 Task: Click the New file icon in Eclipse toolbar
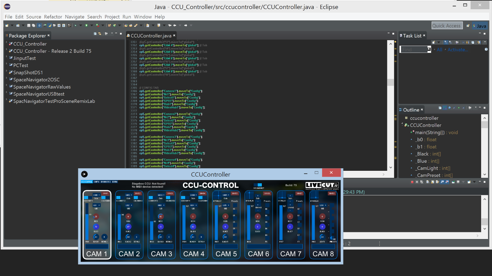[x=7, y=25]
